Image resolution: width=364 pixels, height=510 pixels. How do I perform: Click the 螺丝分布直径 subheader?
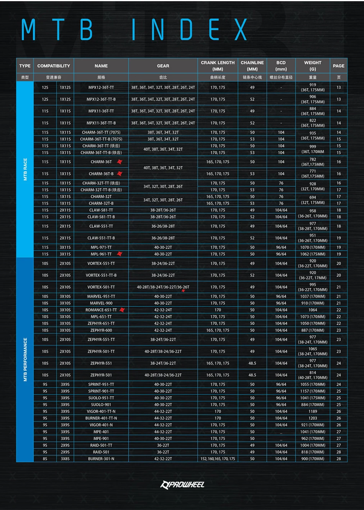point(281,77)
